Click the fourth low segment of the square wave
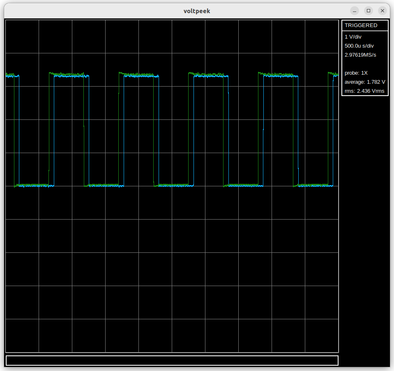This screenshot has width=394, height=371. (x=243, y=185)
